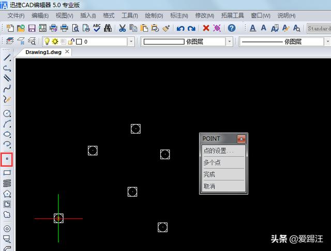Image resolution: width=331 pixels, height=251 pixels.
Task: Open the Standard text style dropdown
Action: (319, 28)
